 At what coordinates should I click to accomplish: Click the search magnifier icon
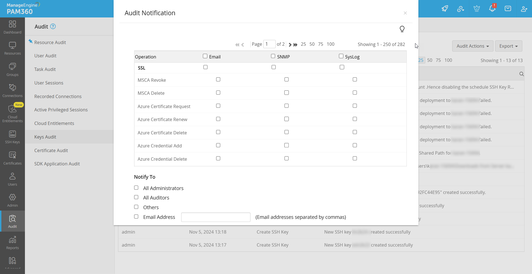(521, 74)
